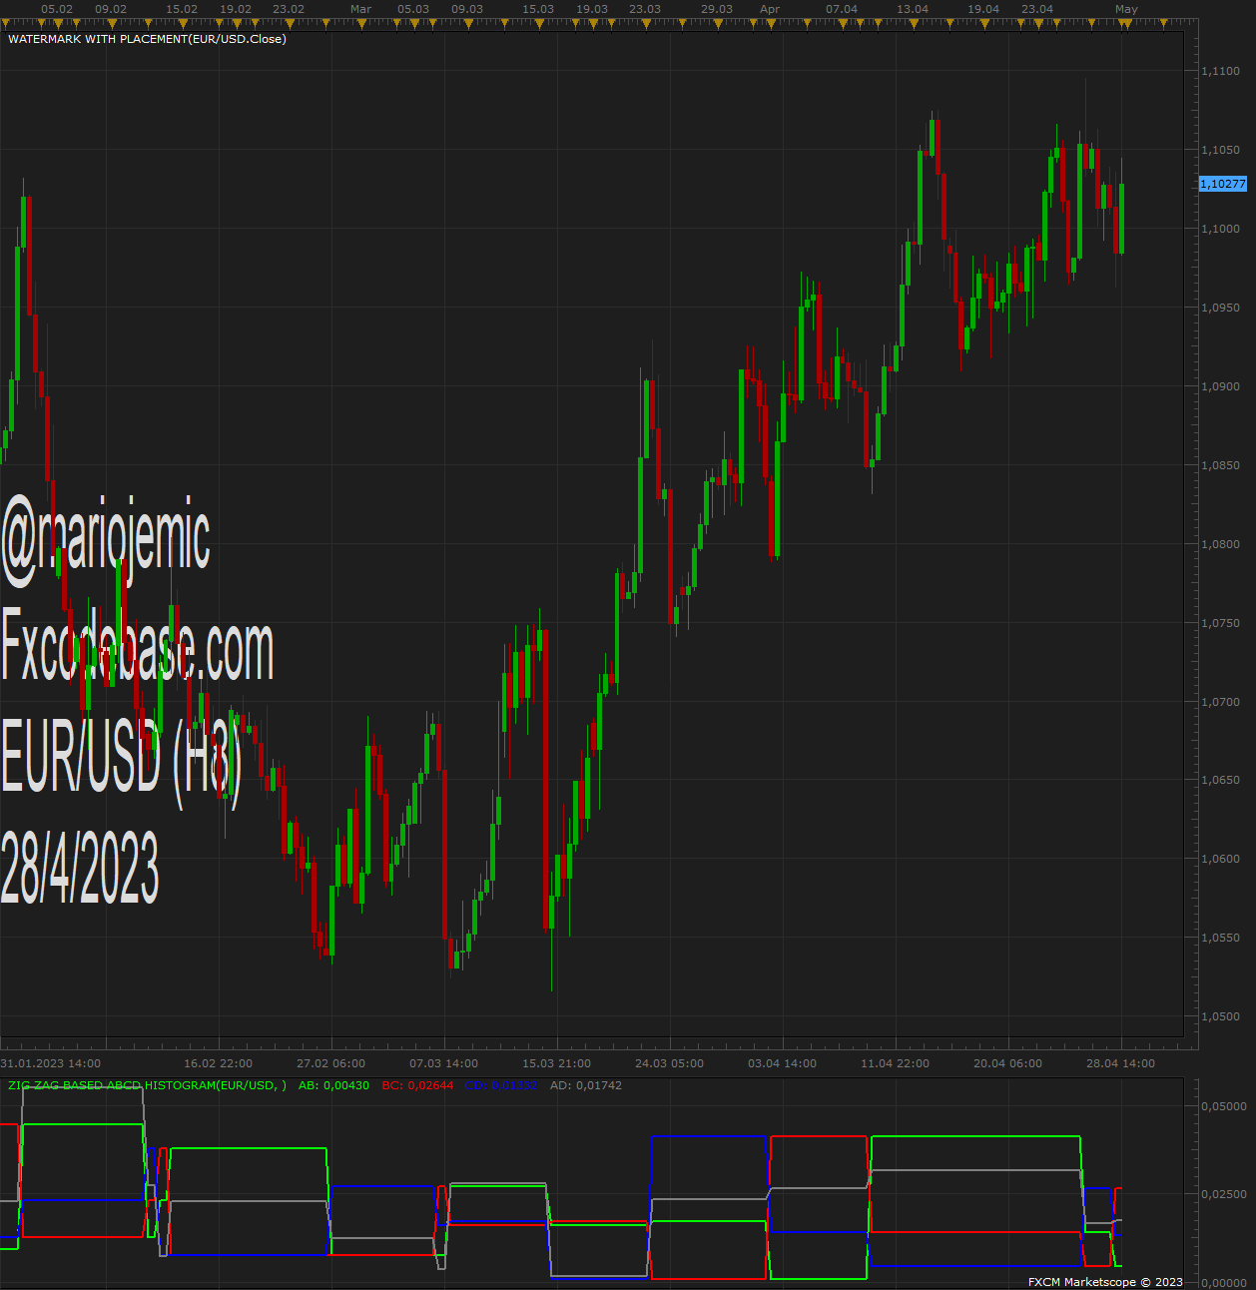
Task: Click the 28.04 14:00 time label
Action: 1121,1063
